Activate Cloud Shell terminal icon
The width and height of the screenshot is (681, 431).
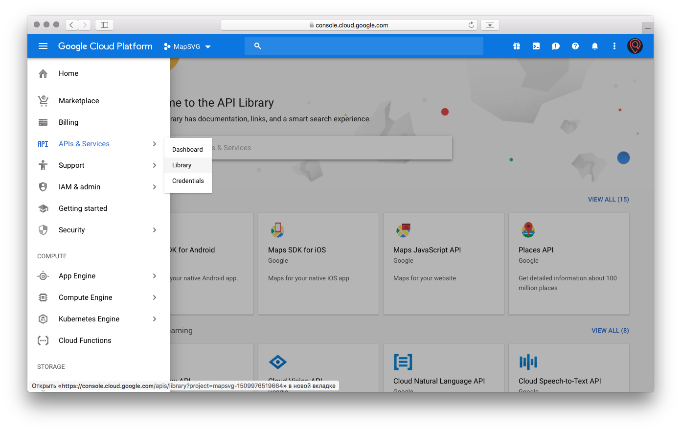pyautogui.click(x=536, y=46)
